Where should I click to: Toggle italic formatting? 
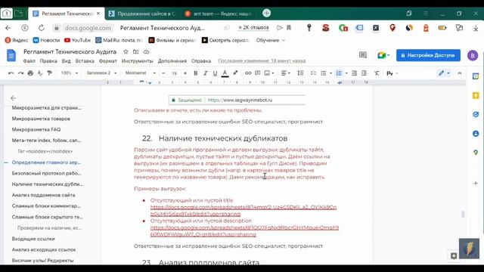click(205, 73)
